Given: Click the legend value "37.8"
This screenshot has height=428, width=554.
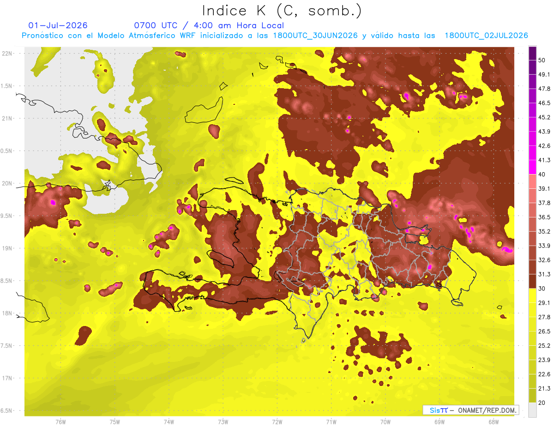Looking at the screenshot, I should 544,203.
